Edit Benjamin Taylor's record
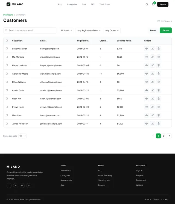This screenshot has height=204, width=175. point(153,49)
